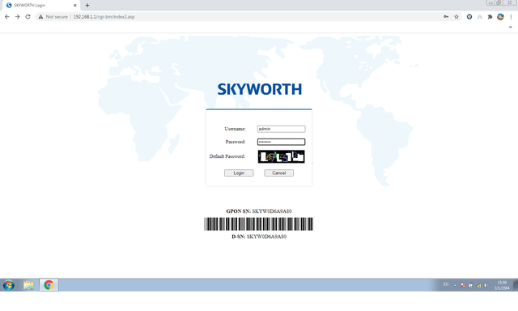Click the Login button
Screen dimensions: 518x311
239,173
